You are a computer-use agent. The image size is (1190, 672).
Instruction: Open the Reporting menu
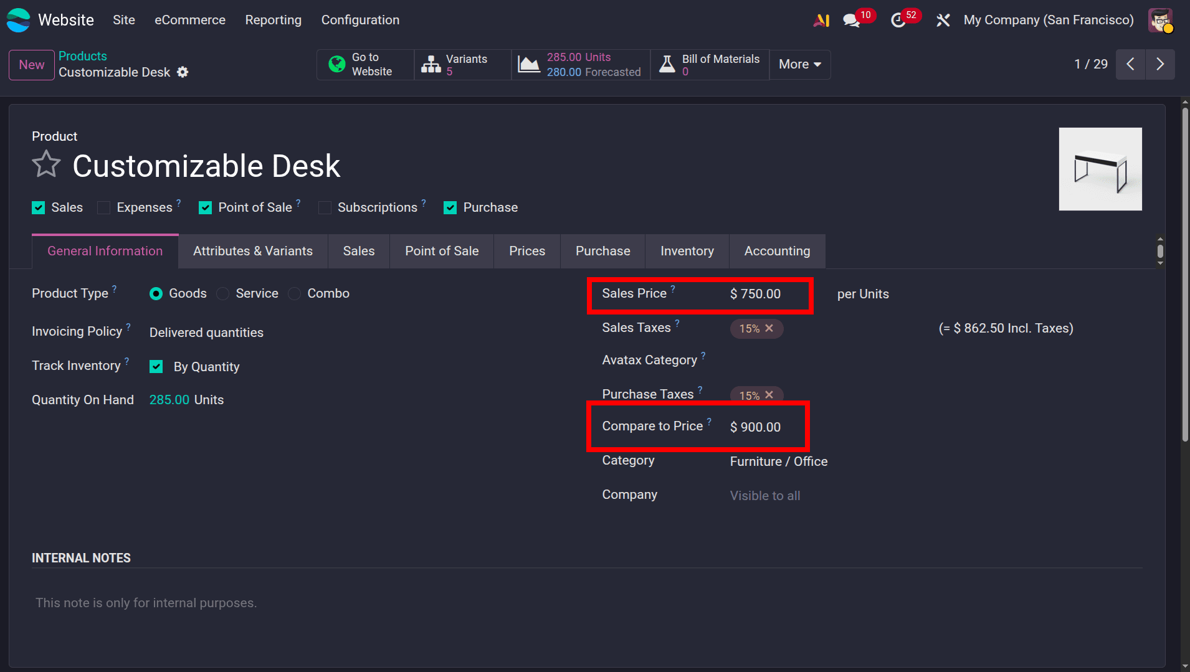click(x=273, y=20)
